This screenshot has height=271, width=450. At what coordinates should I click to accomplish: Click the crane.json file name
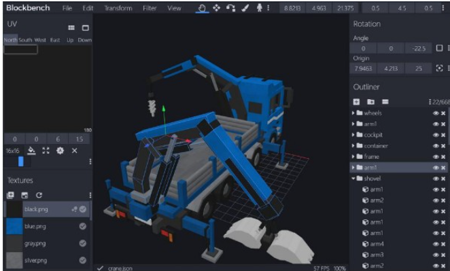(120, 268)
